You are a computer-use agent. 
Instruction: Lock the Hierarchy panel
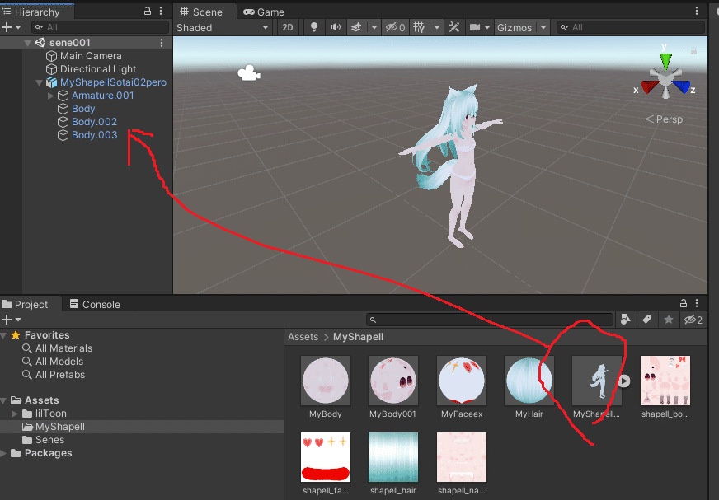[148, 11]
